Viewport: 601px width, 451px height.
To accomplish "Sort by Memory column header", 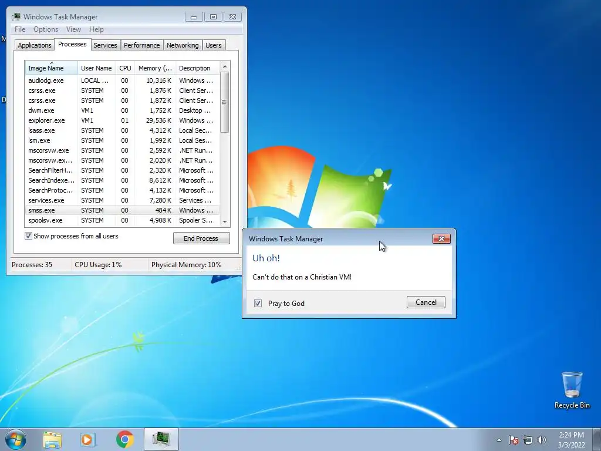I will click(x=155, y=68).
